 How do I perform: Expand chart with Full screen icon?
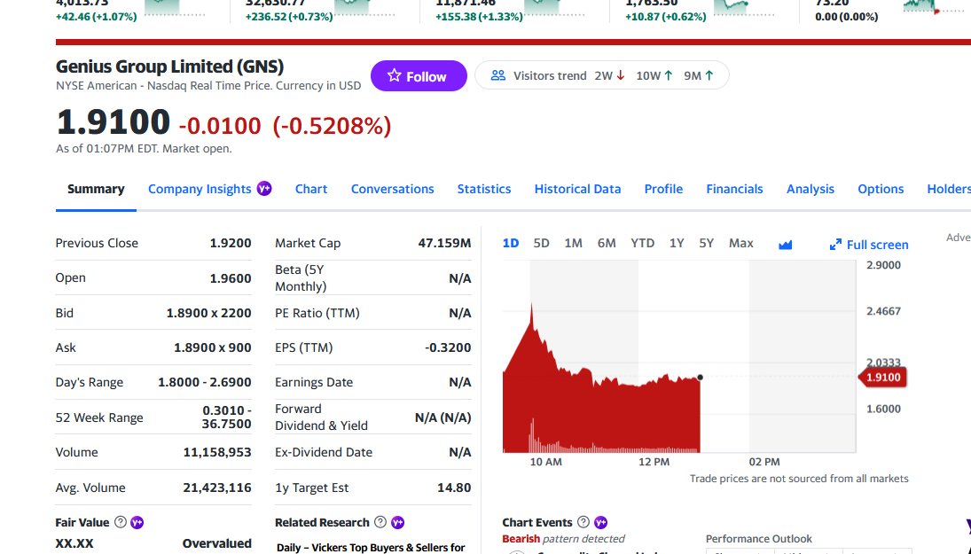835,245
